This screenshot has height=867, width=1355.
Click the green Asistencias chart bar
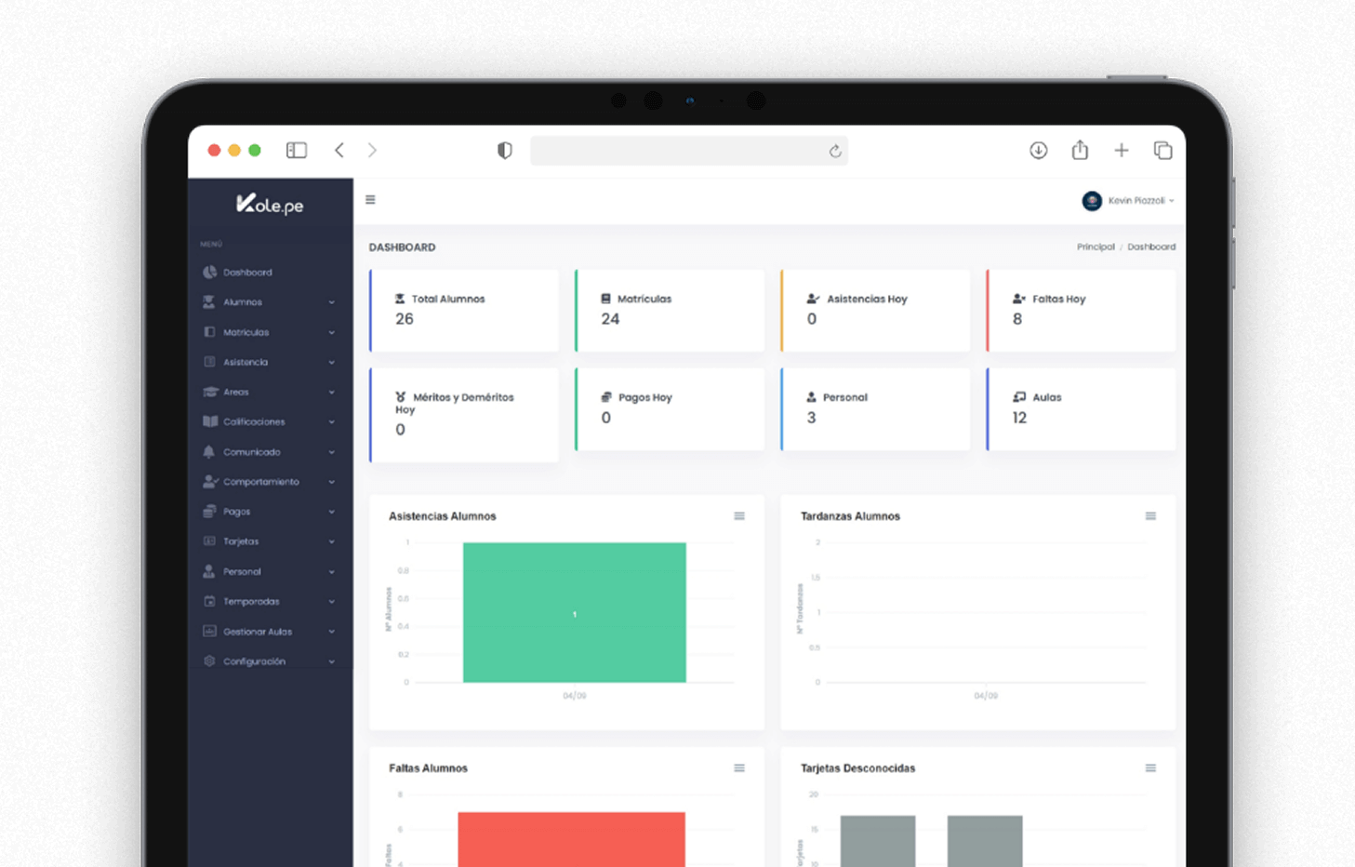[x=574, y=612]
